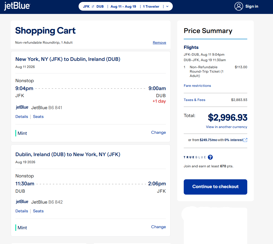Click DUB airport code in search pill

[x=100, y=7]
